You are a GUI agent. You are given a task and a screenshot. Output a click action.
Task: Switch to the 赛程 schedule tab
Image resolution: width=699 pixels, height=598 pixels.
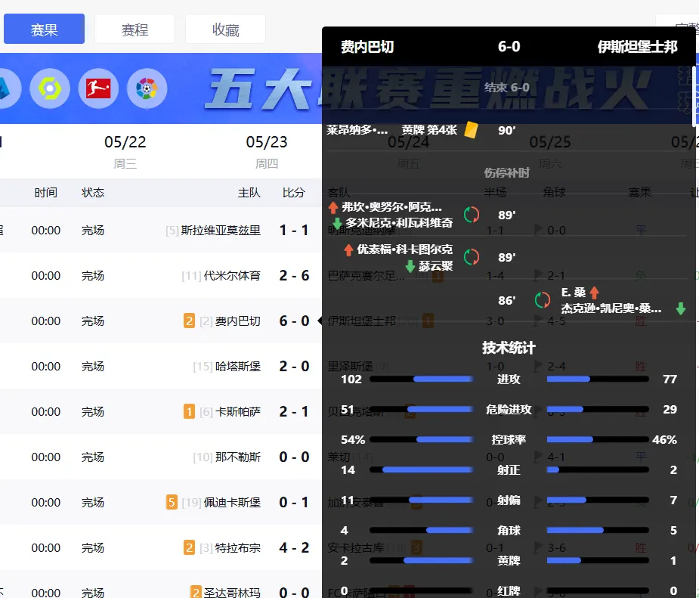pyautogui.click(x=135, y=29)
